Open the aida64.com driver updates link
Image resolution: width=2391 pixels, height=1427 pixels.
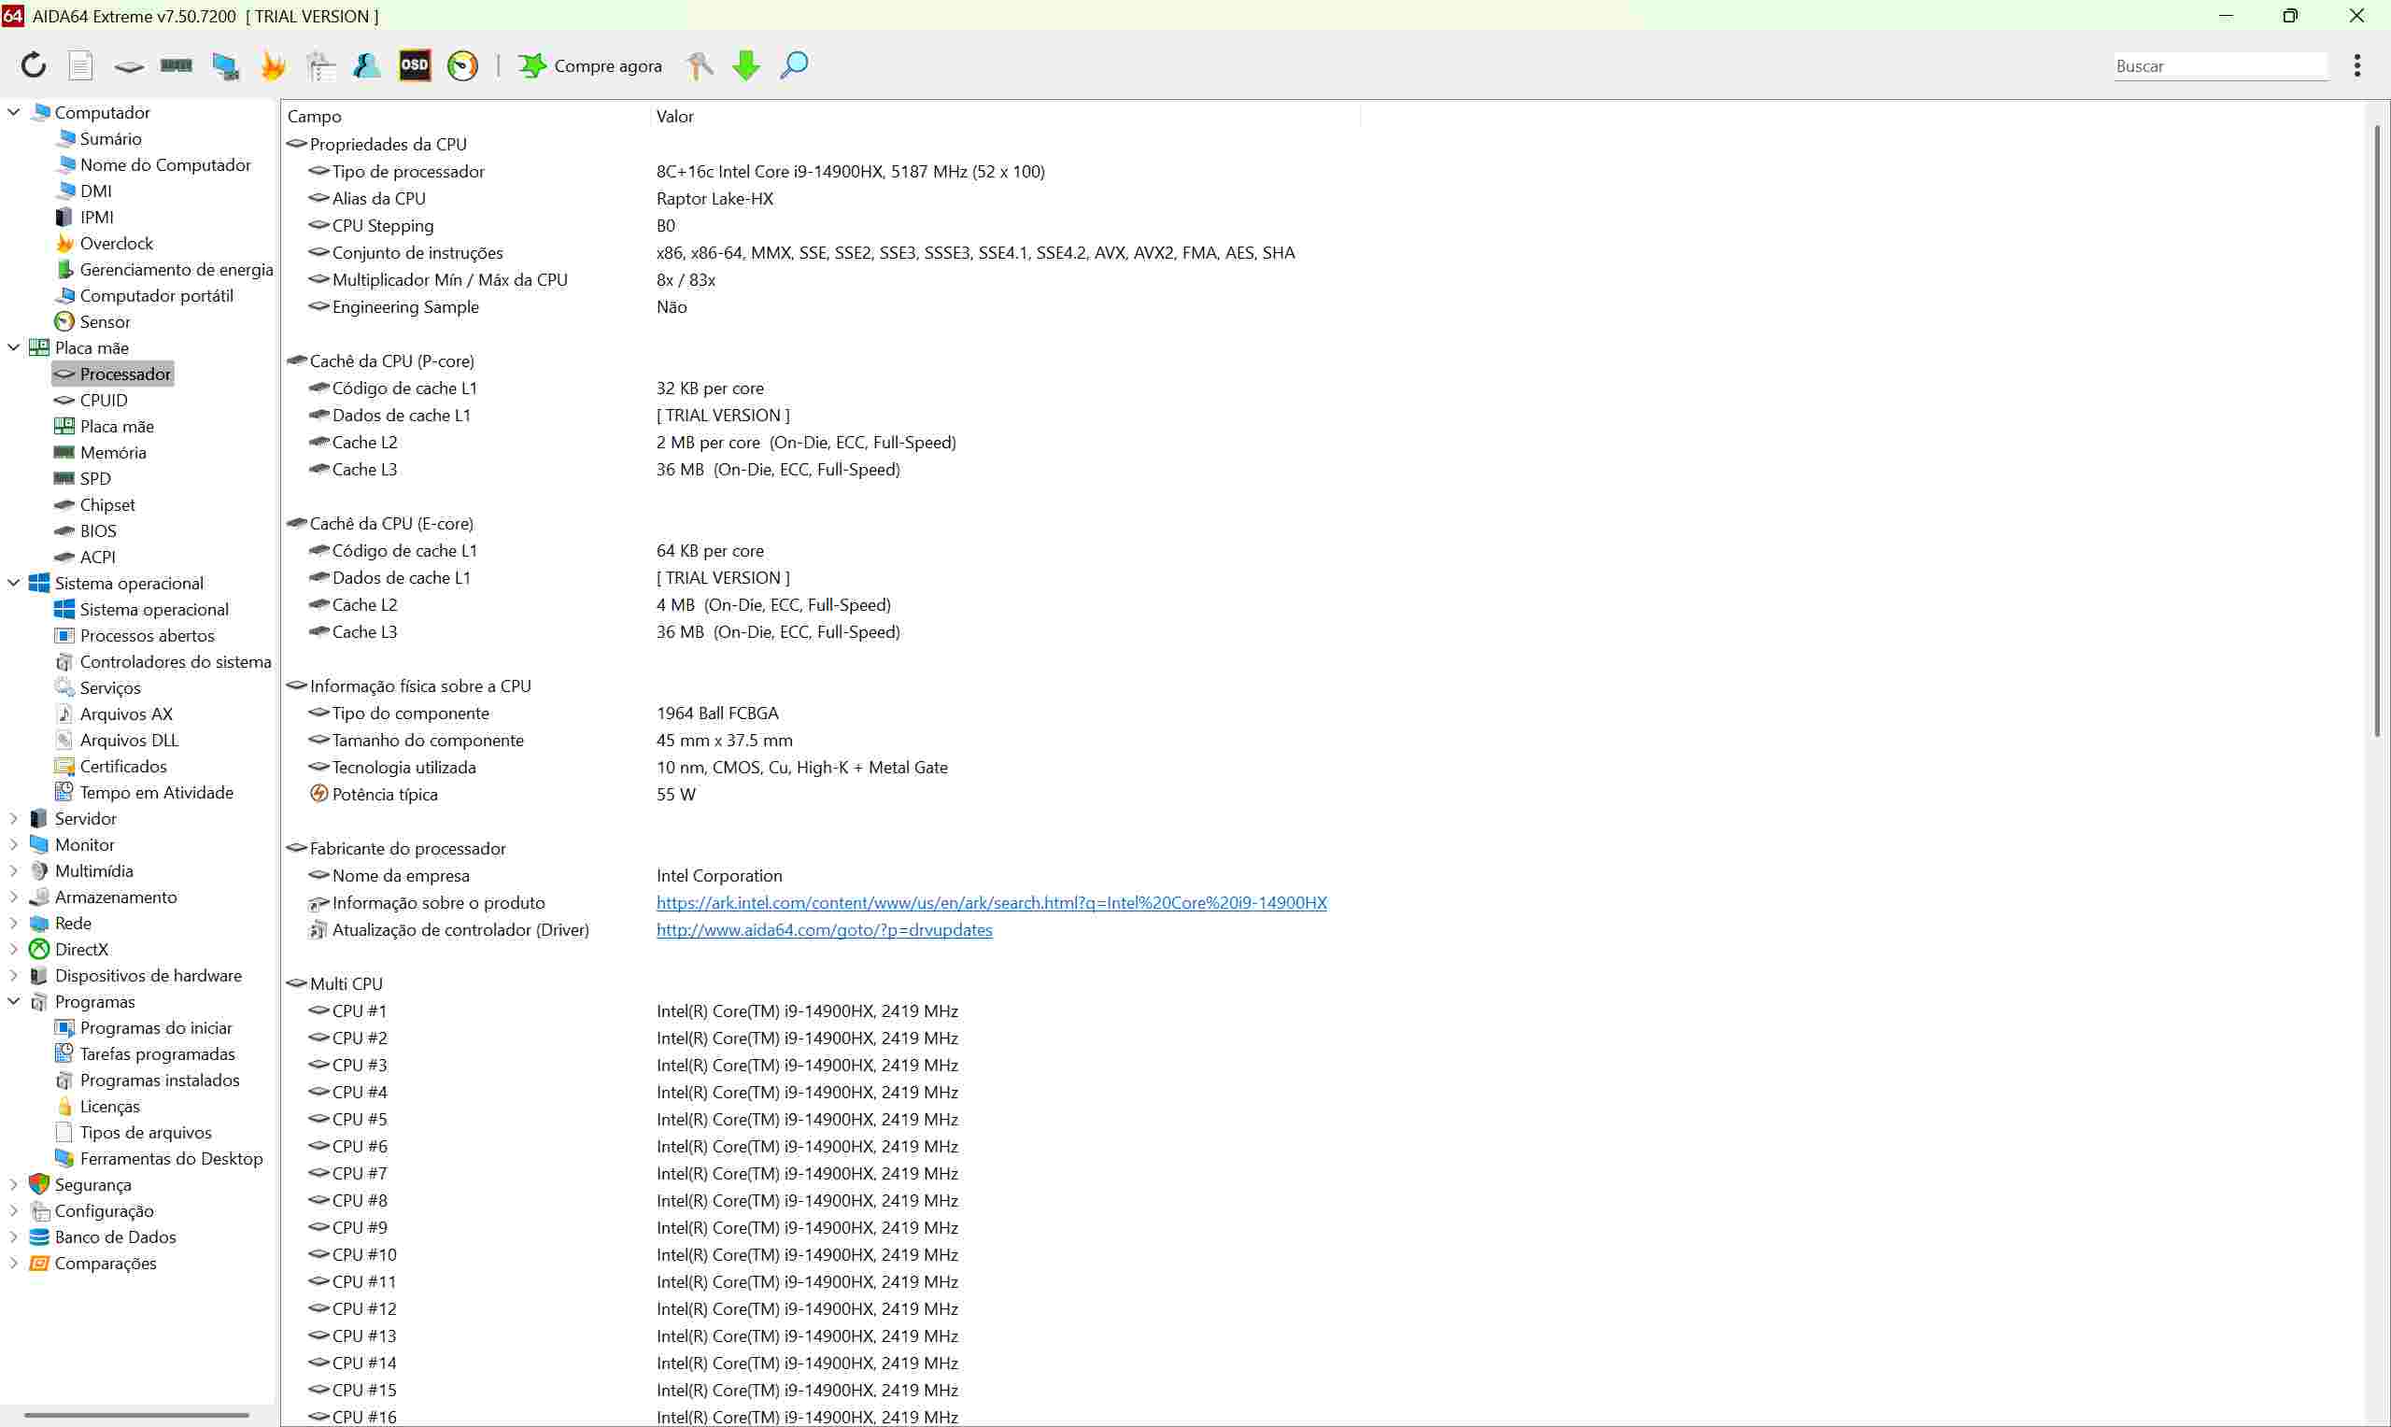pos(824,929)
